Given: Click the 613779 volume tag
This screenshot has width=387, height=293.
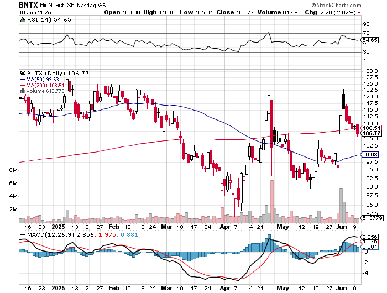Looking at the screenshot, I should pyautogui.click(x=373, y=218).
